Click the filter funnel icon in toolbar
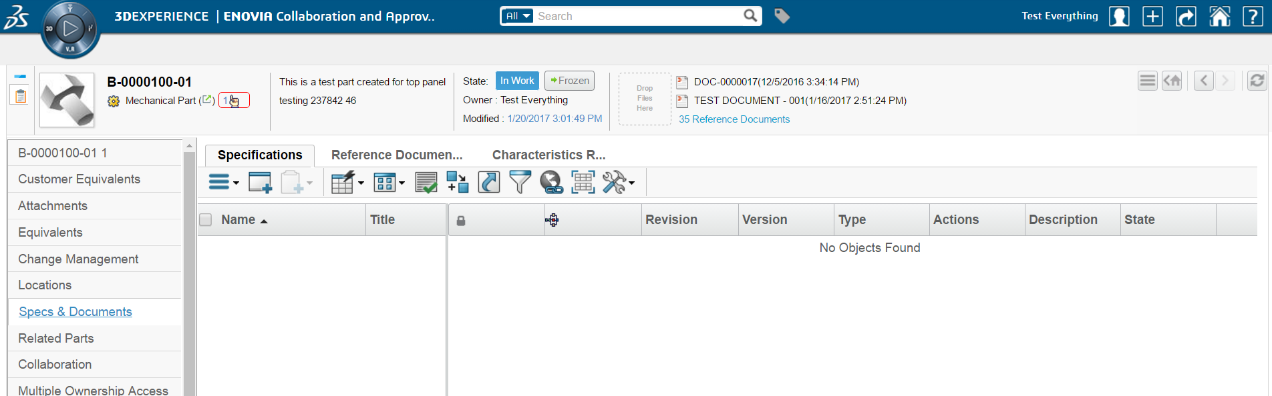The image size is (1272, 396). coord(520,182)
